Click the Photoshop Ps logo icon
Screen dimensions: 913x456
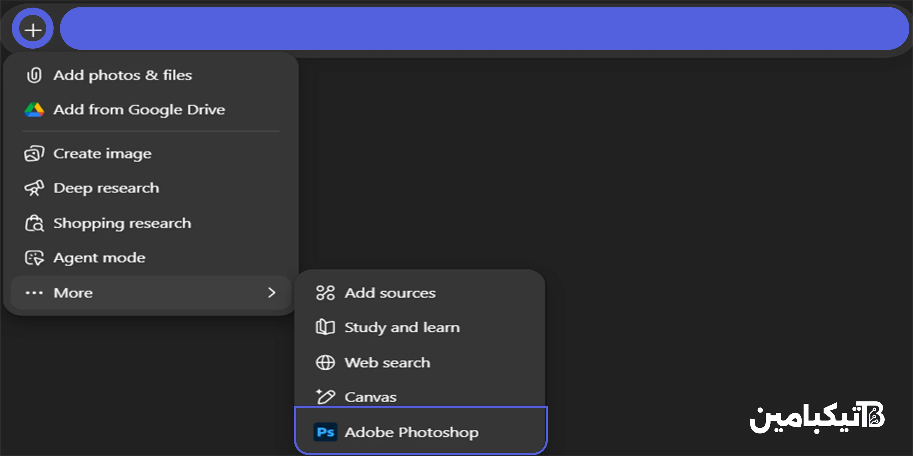(x=325, y=432)
